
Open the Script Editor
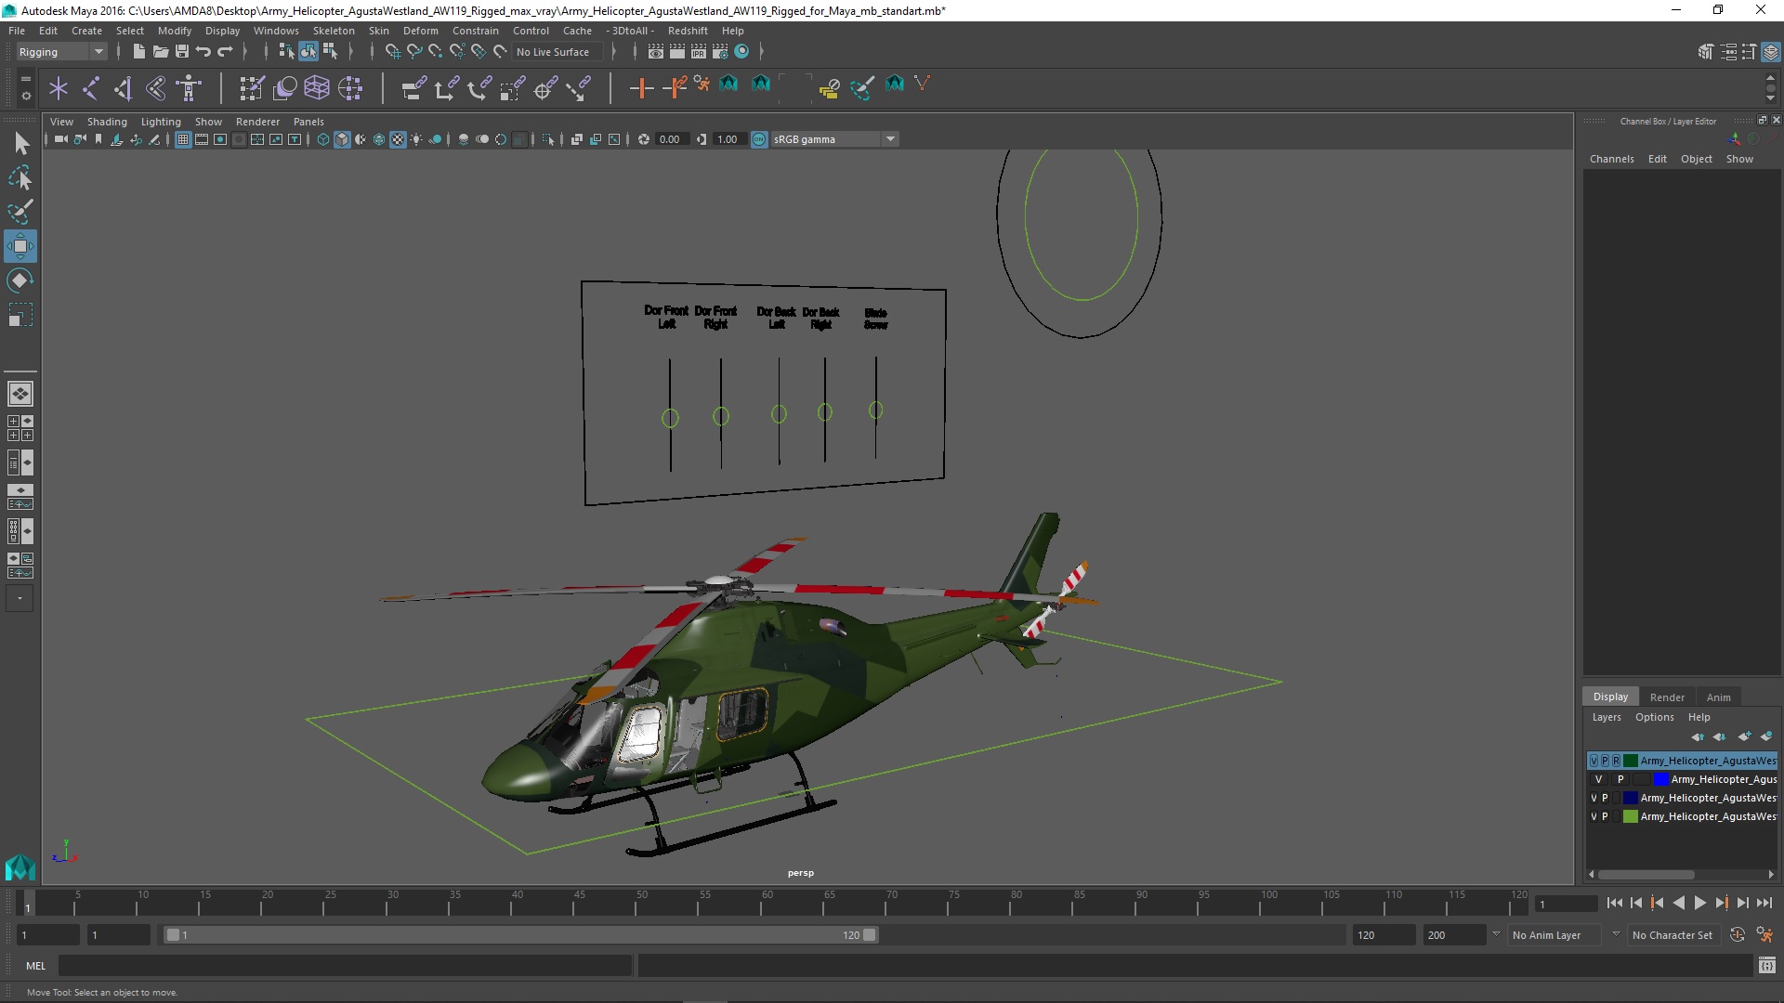point(1766,966)
